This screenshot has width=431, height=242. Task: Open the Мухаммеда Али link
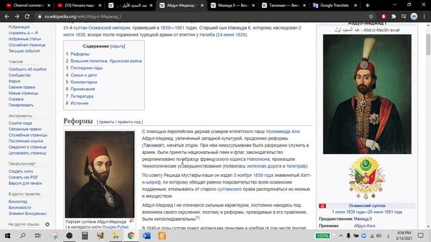tap(283, 132)
